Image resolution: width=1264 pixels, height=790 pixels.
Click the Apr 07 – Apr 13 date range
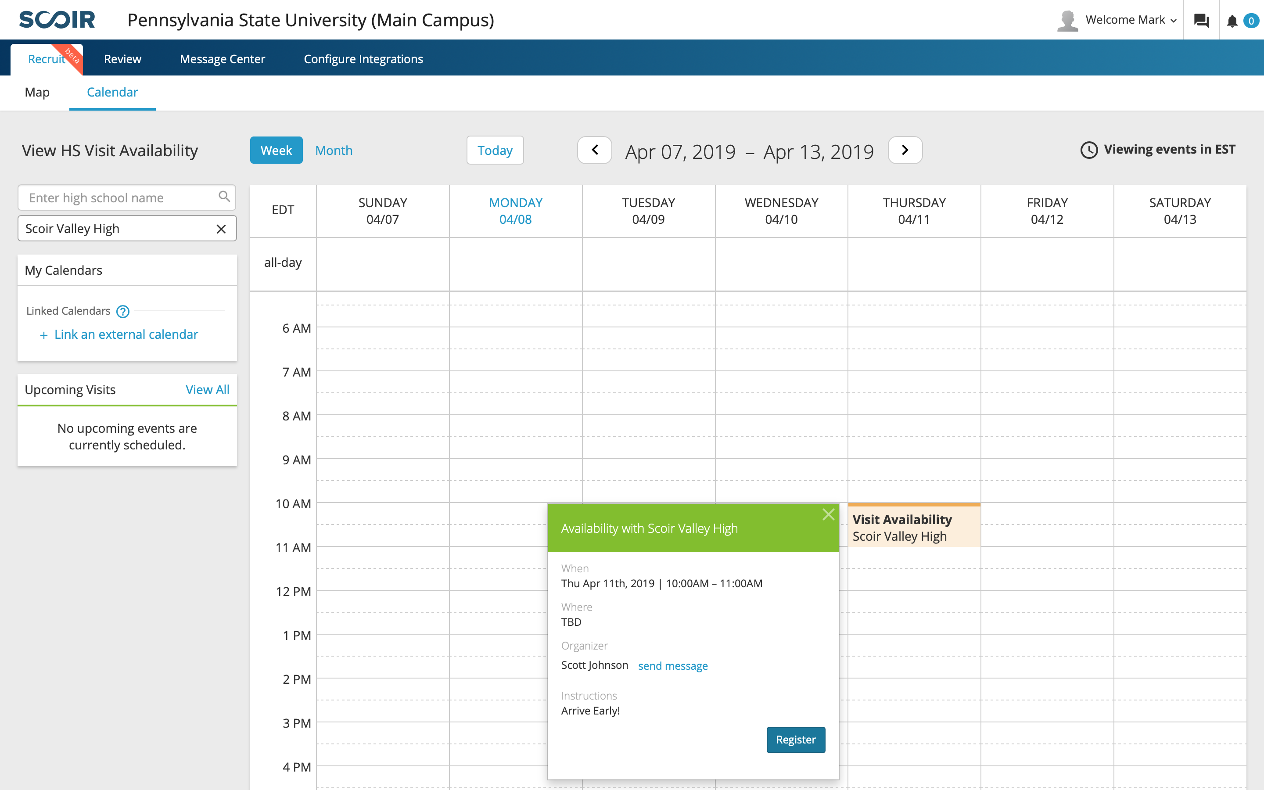pos(750,151)
